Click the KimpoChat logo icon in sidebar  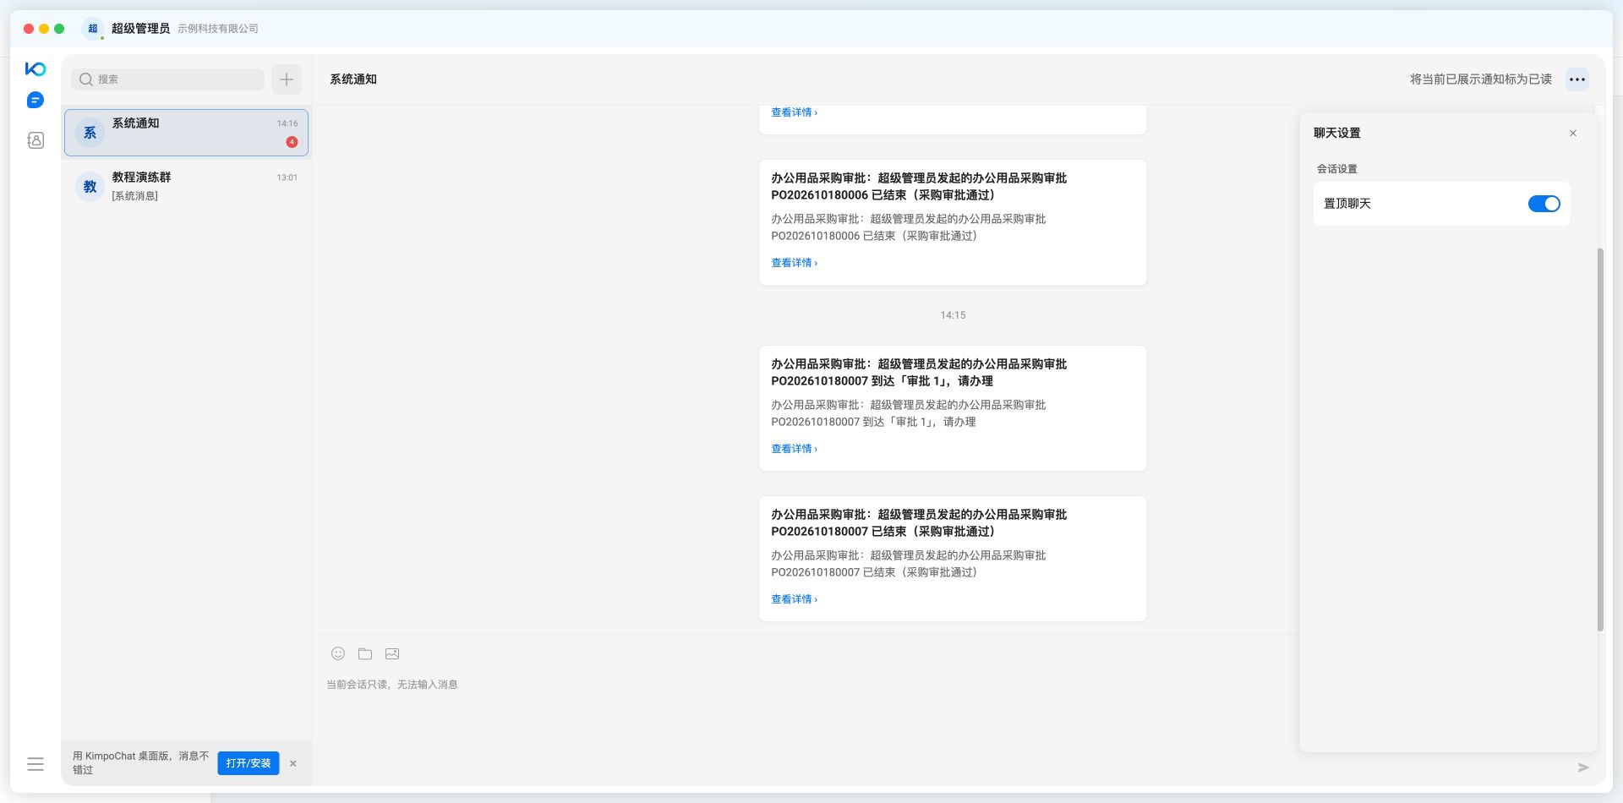tap(36, 68)
